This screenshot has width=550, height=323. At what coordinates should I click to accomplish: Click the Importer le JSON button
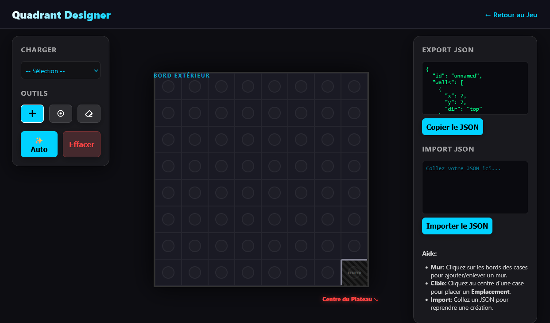pyautogui.click(x=457, y=226)
